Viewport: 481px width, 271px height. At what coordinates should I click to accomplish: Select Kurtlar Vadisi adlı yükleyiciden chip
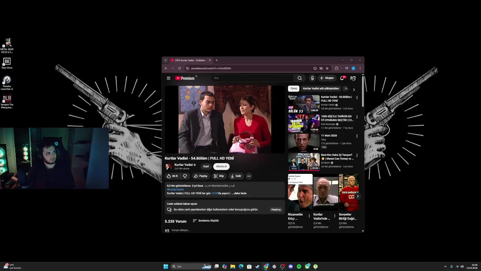(x=321, y=88)
